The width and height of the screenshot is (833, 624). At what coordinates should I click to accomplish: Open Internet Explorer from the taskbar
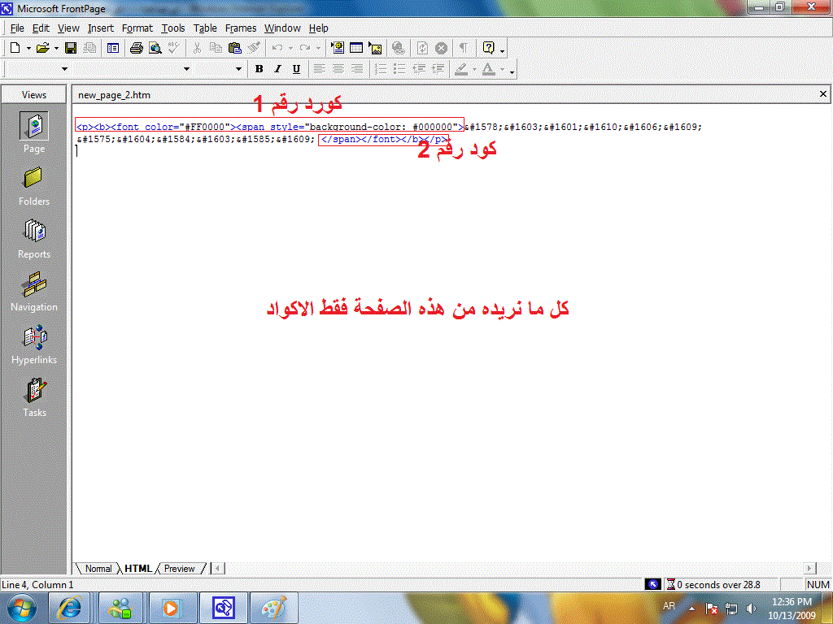click(71, 607)
